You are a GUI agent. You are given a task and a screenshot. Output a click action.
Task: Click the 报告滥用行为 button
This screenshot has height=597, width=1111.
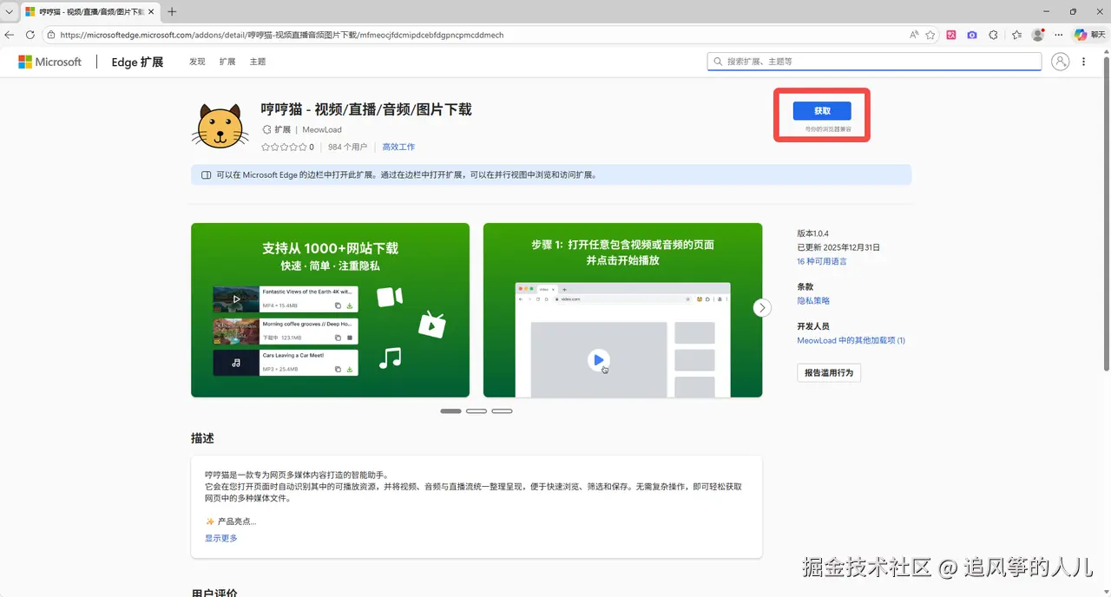click(x=829, y=372)
